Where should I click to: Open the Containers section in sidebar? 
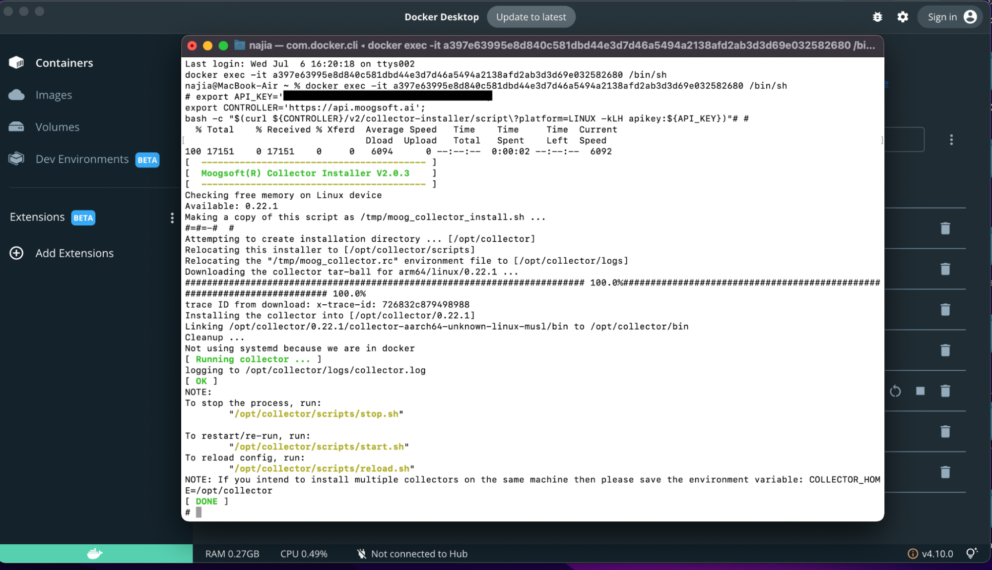click(x=64, y=63)
